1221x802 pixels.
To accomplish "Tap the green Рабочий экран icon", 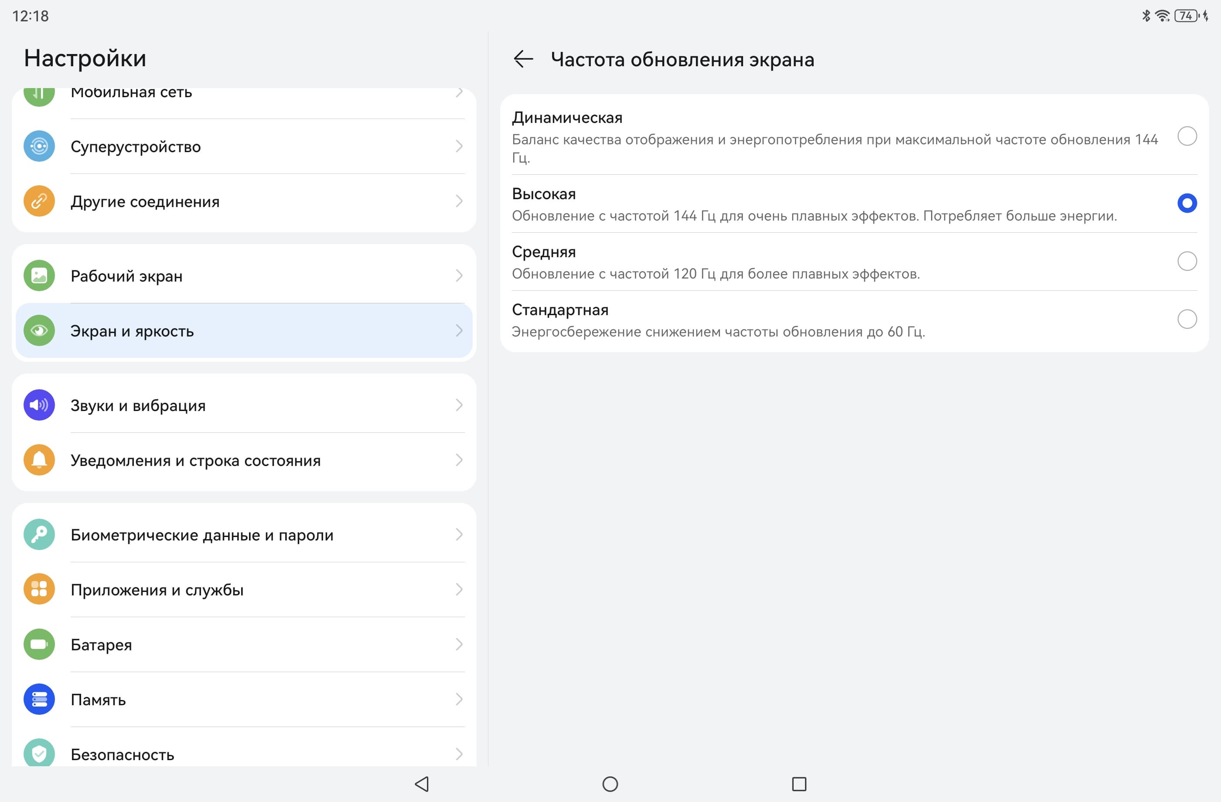I will click(39, 276).
